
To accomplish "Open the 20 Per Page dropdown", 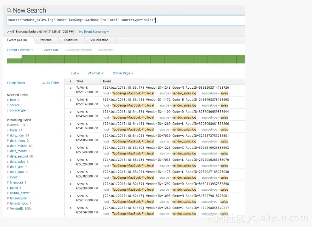I will click(x=123, y=73).
